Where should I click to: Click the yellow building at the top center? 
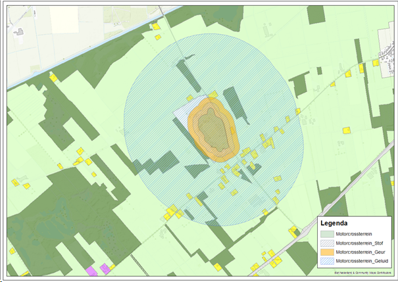click(156, 27)
